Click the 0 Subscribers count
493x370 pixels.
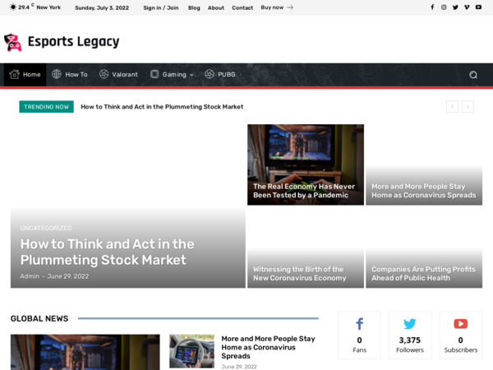pyautogui.click(x=461, y=340)
